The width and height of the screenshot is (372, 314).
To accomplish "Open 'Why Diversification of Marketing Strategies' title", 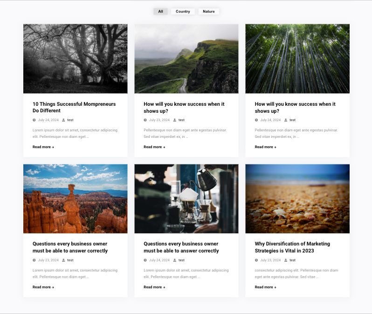I will click(292, 247).
